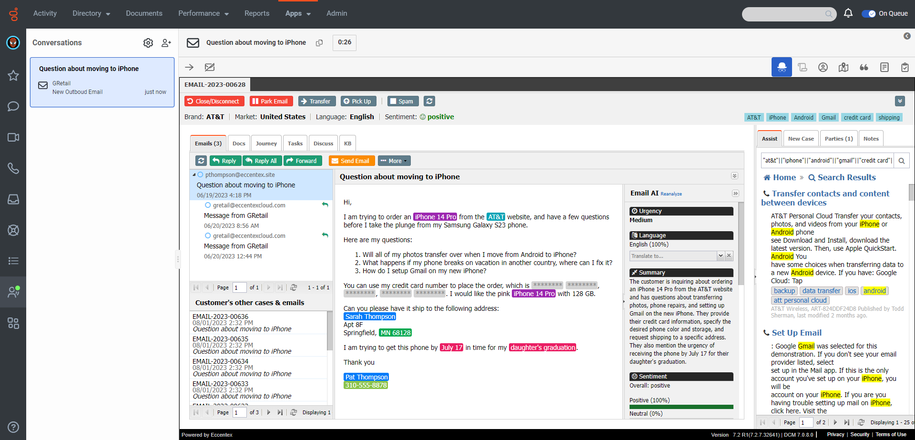Select first gretail message radio circle
The image size is (915, 440).
[x=208, y=205]
